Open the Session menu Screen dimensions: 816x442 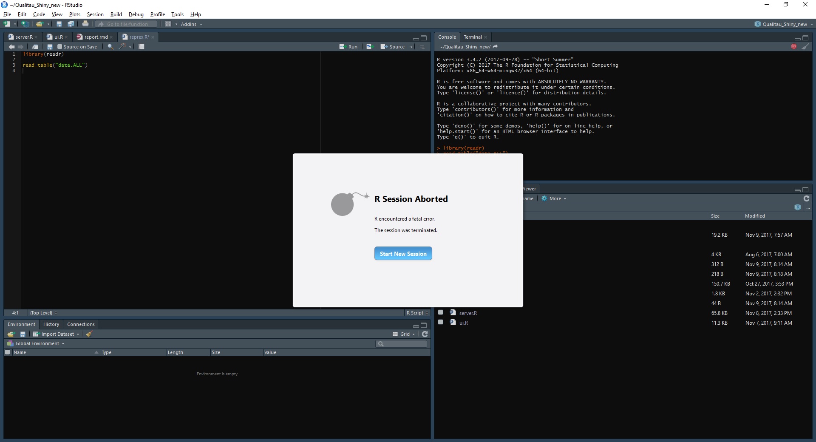click(95, 14)
